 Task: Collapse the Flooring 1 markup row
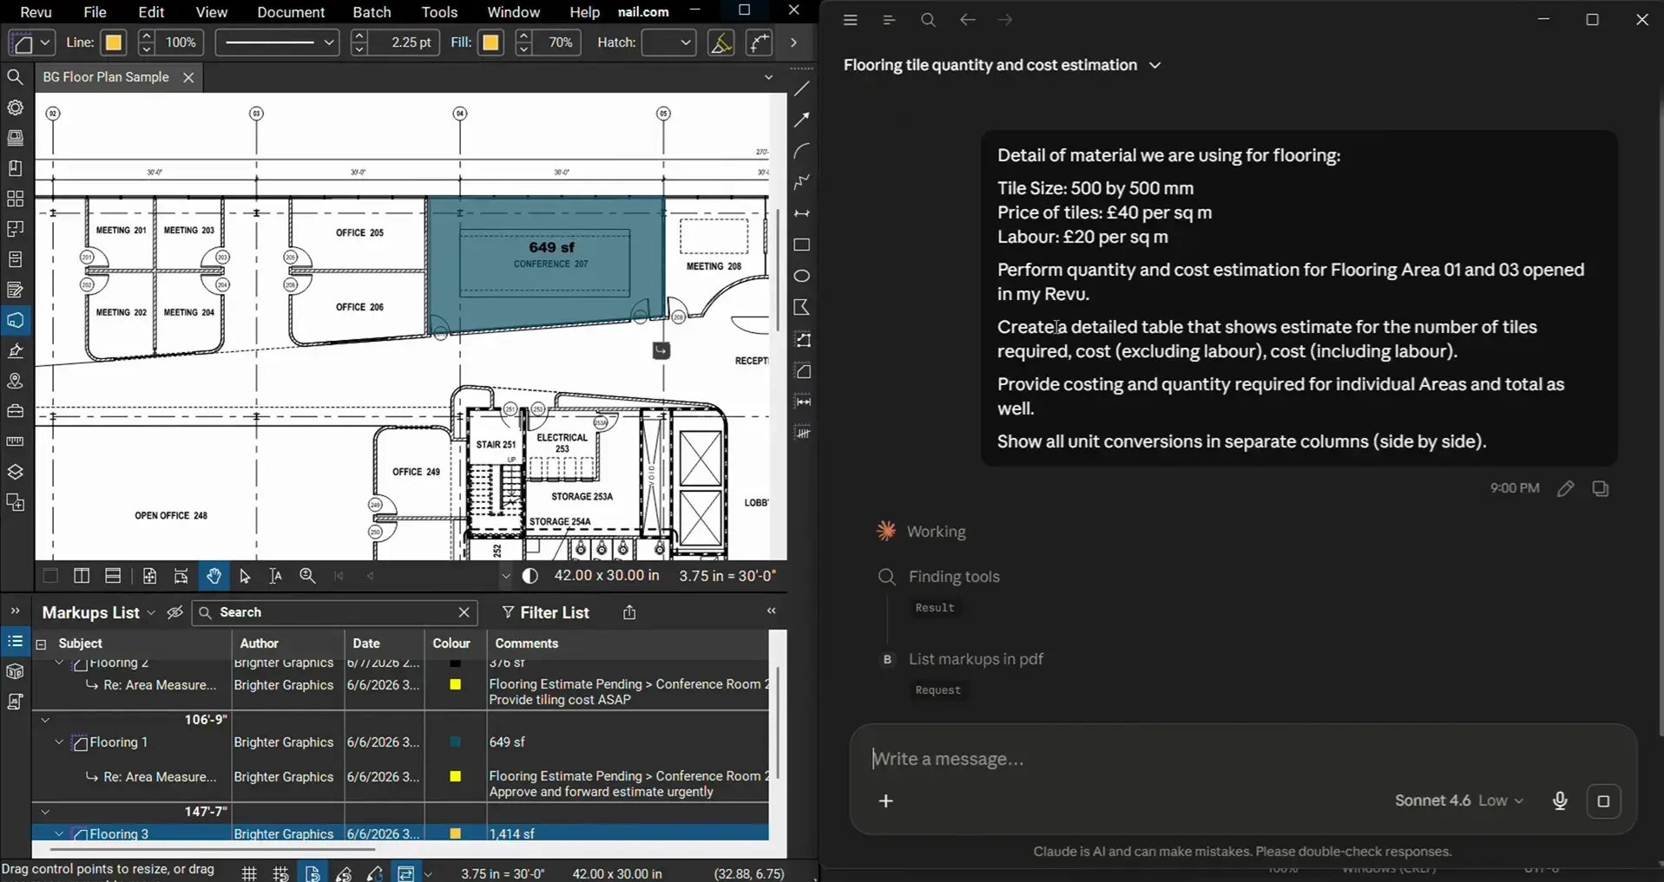point(59,742)
